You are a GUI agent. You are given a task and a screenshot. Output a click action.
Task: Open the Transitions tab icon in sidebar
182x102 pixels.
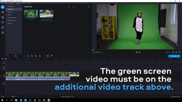pyautogui.click(x=3, y=17)
